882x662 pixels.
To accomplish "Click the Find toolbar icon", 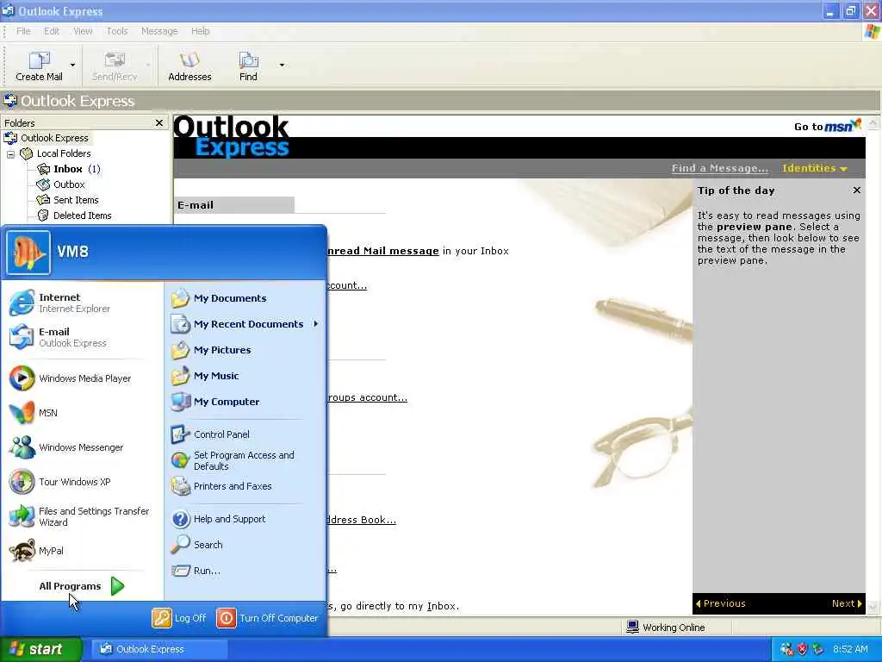I will [248, 66].
